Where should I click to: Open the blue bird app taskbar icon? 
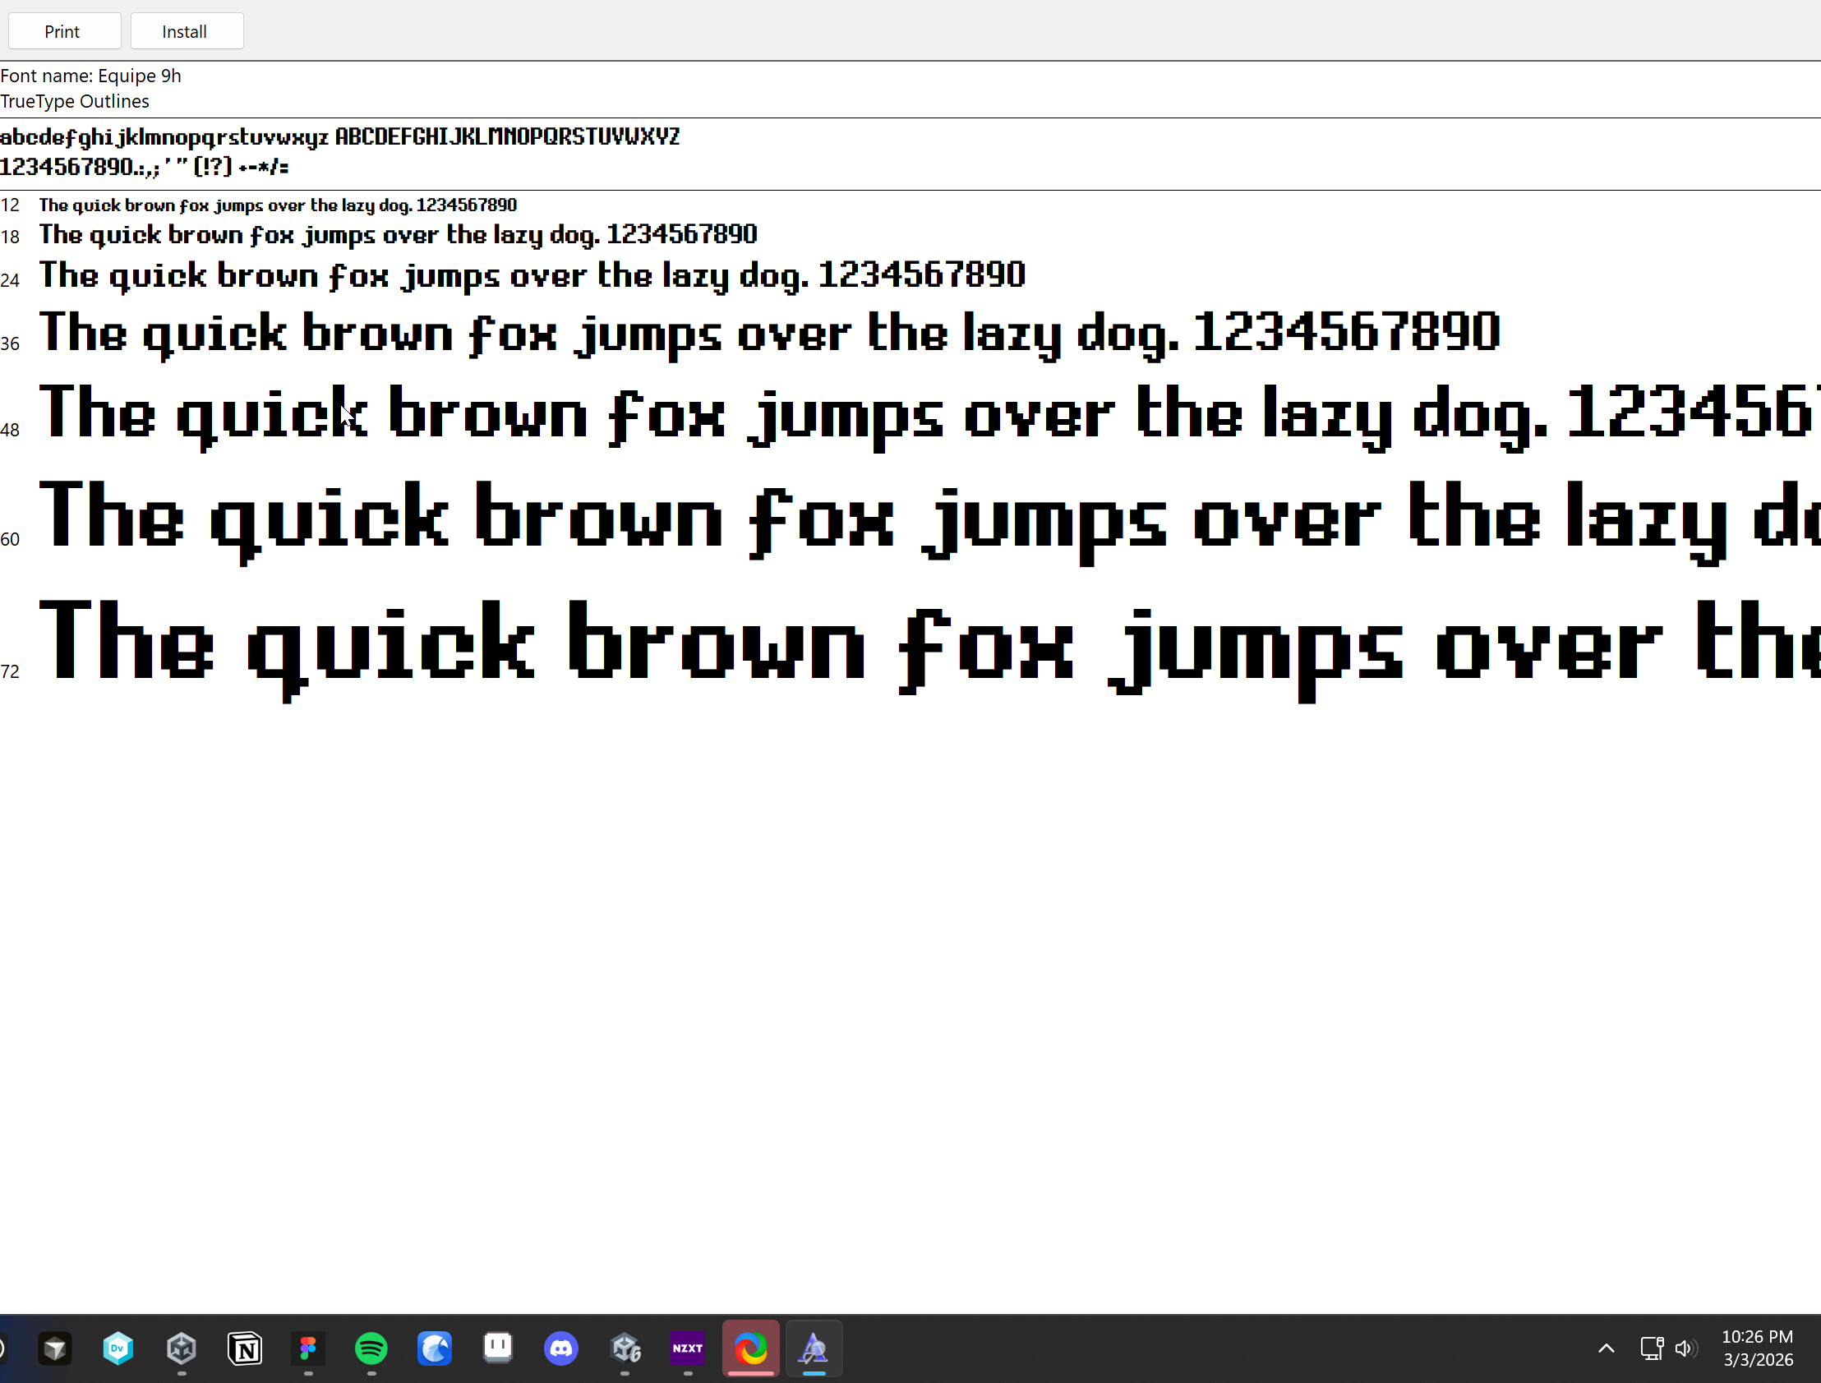click(435, 1348)
